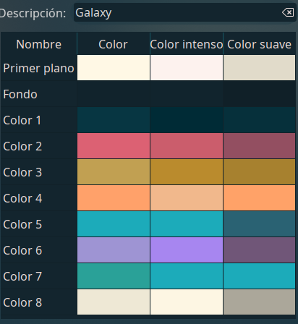Click the 'Fondo' row label

pyautogui.click(x=20, y=94)
